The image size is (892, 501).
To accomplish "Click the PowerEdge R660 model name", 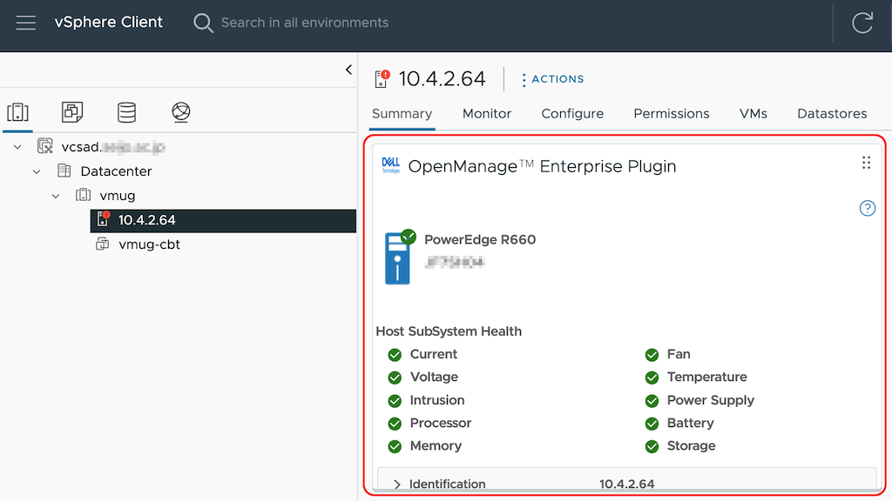I will 480,240.
